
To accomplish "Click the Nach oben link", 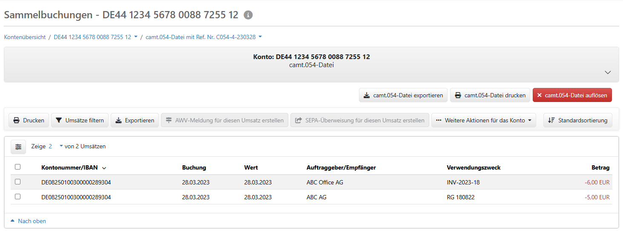I will [28, 221].
